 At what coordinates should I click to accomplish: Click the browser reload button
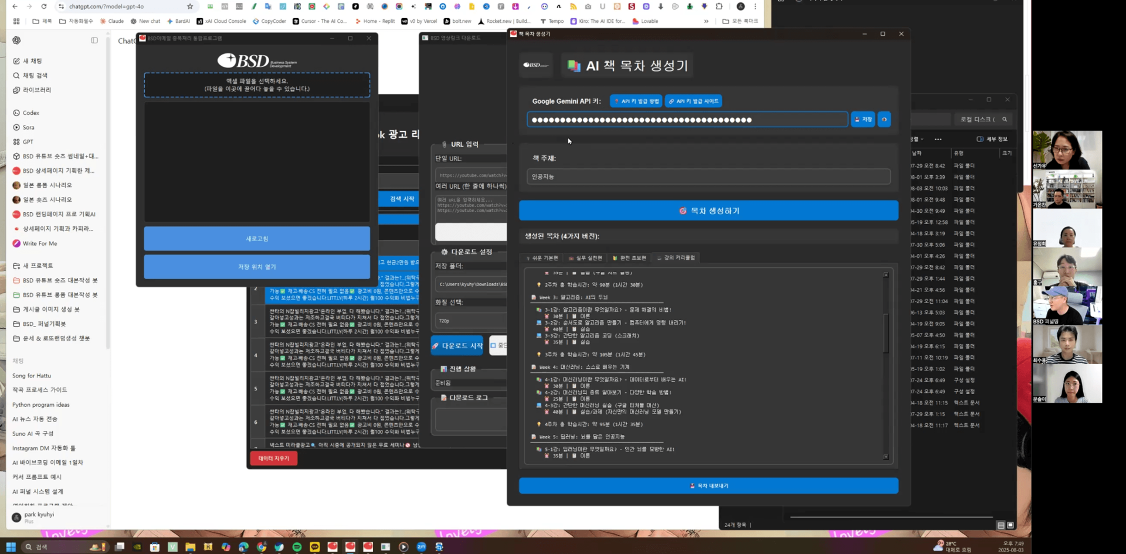point(43,6)
